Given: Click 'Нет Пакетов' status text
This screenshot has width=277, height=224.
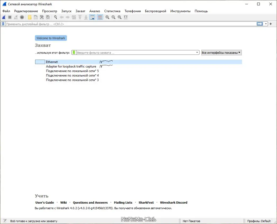Looking at the screenshot, I should [x=191, y=221].
